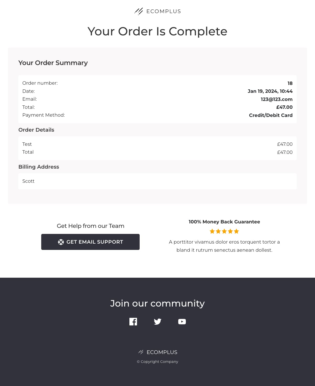Visit the YouTube channel icon
The height and width of the screenshot is (386, 315).
[182, 321]
